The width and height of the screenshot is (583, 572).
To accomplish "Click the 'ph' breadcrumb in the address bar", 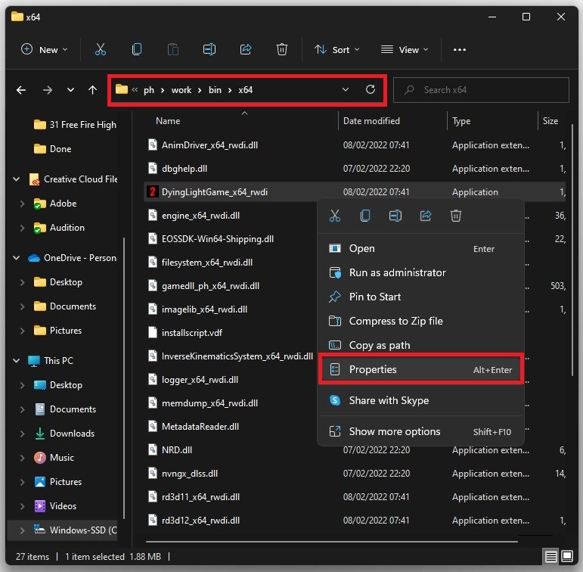I will click(149, 90).
